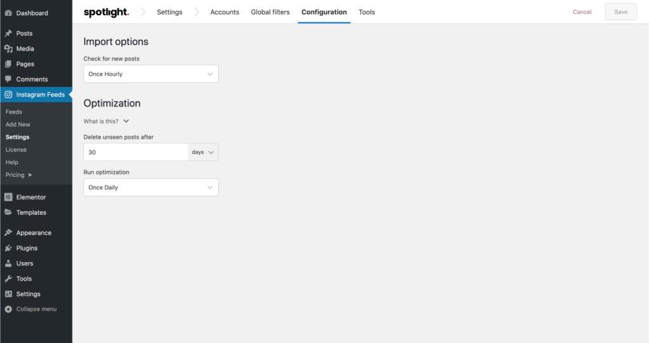649x343 pixels.
Task: Click the arrow icon next to Pricing
Action: [30, 175]
